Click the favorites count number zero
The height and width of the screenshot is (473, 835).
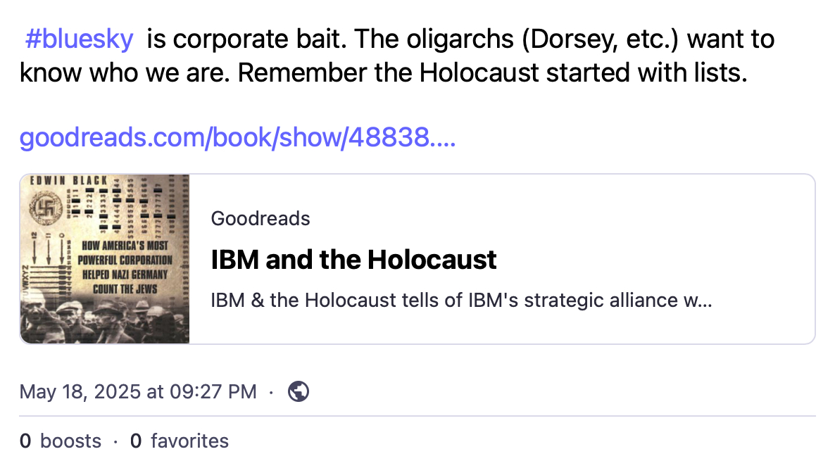pos(136,441)
